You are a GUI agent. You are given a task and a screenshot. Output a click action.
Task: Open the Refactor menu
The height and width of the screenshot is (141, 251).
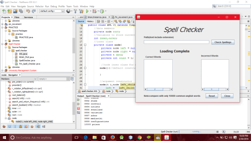(39, 6)
